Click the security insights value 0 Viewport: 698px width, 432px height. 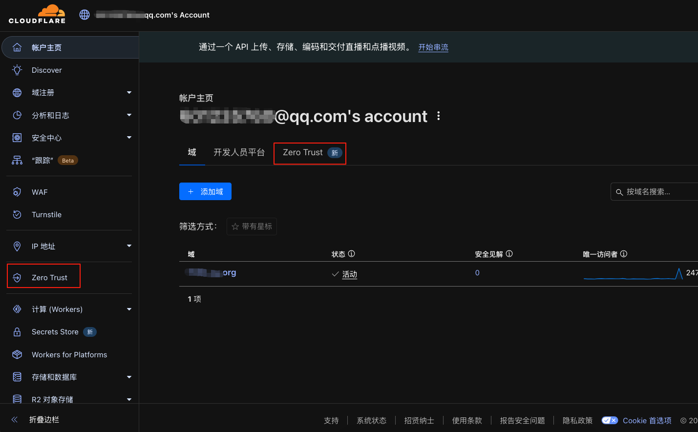477,273
